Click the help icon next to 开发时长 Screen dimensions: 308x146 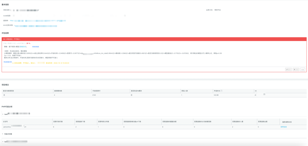[222, 91]
